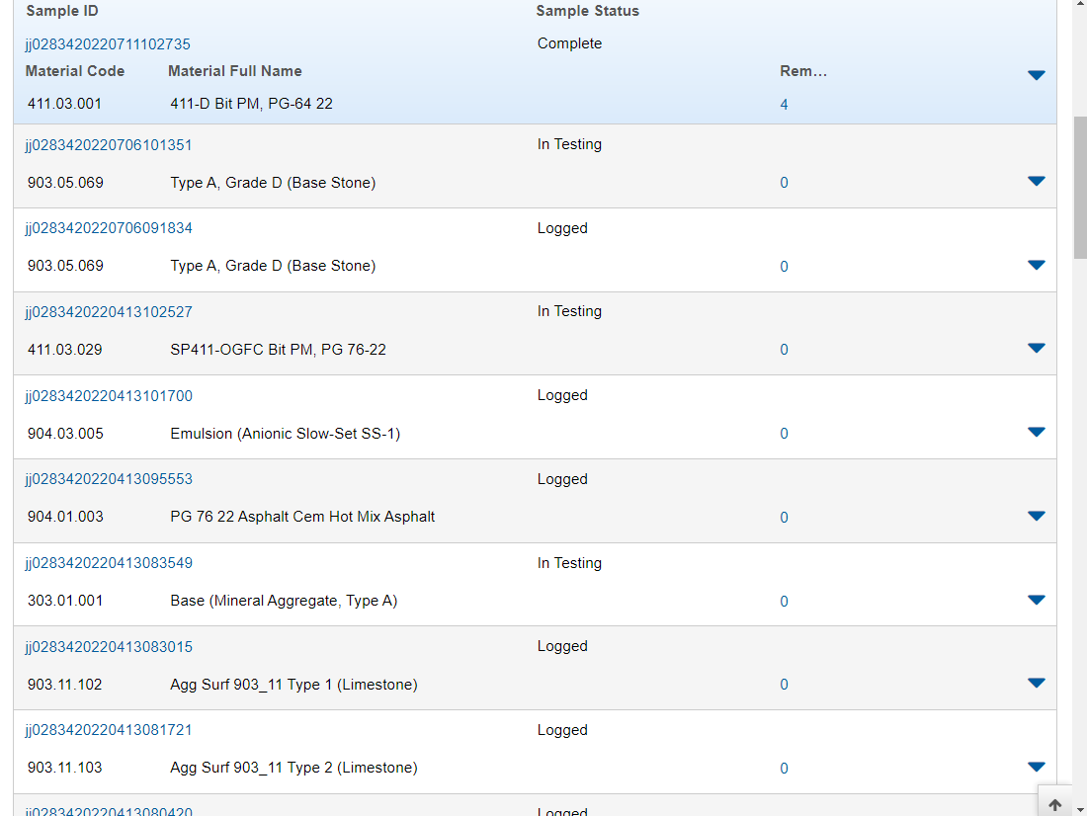Click material code 411.03.001
The width and height of the screenshot is (1087, 816).
coord(64,104)
